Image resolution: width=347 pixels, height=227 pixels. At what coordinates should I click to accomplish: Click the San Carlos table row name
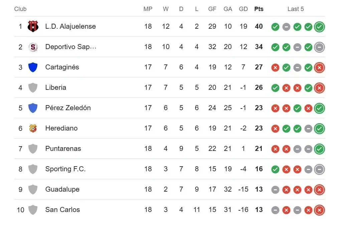[x=62, y=210]
